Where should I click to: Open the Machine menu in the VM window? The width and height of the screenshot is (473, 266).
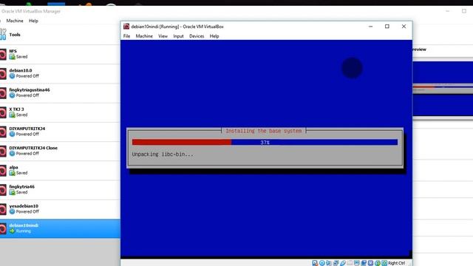(x=144, y=36)
